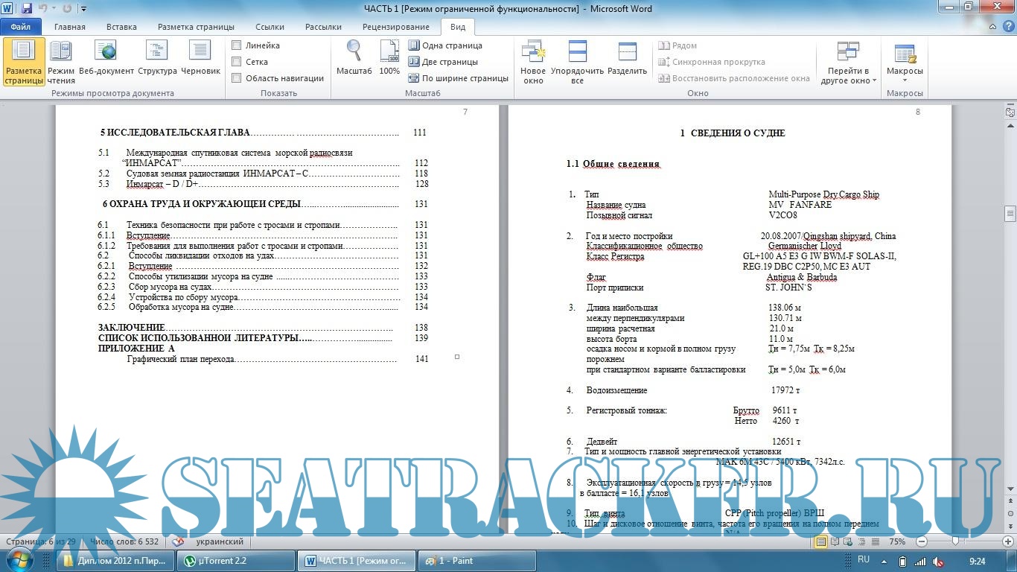Expand the Макросы dropdown
Image resolution: width=1017 pixels, height=572 pixels.
pyautogui.click(x=905, y=80)
